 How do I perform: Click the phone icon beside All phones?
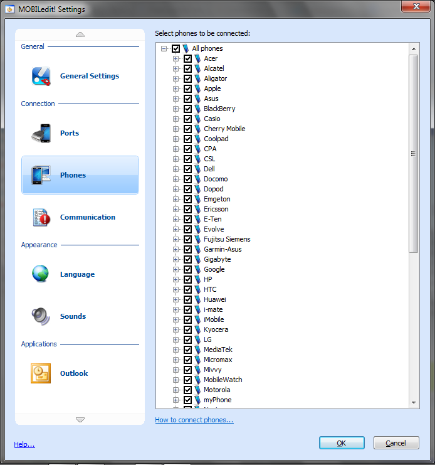point(186,48)
